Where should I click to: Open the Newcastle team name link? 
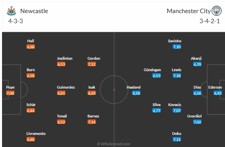[34, 11]
